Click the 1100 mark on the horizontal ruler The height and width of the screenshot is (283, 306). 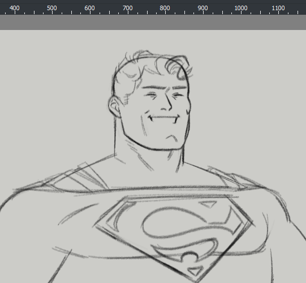278,8
